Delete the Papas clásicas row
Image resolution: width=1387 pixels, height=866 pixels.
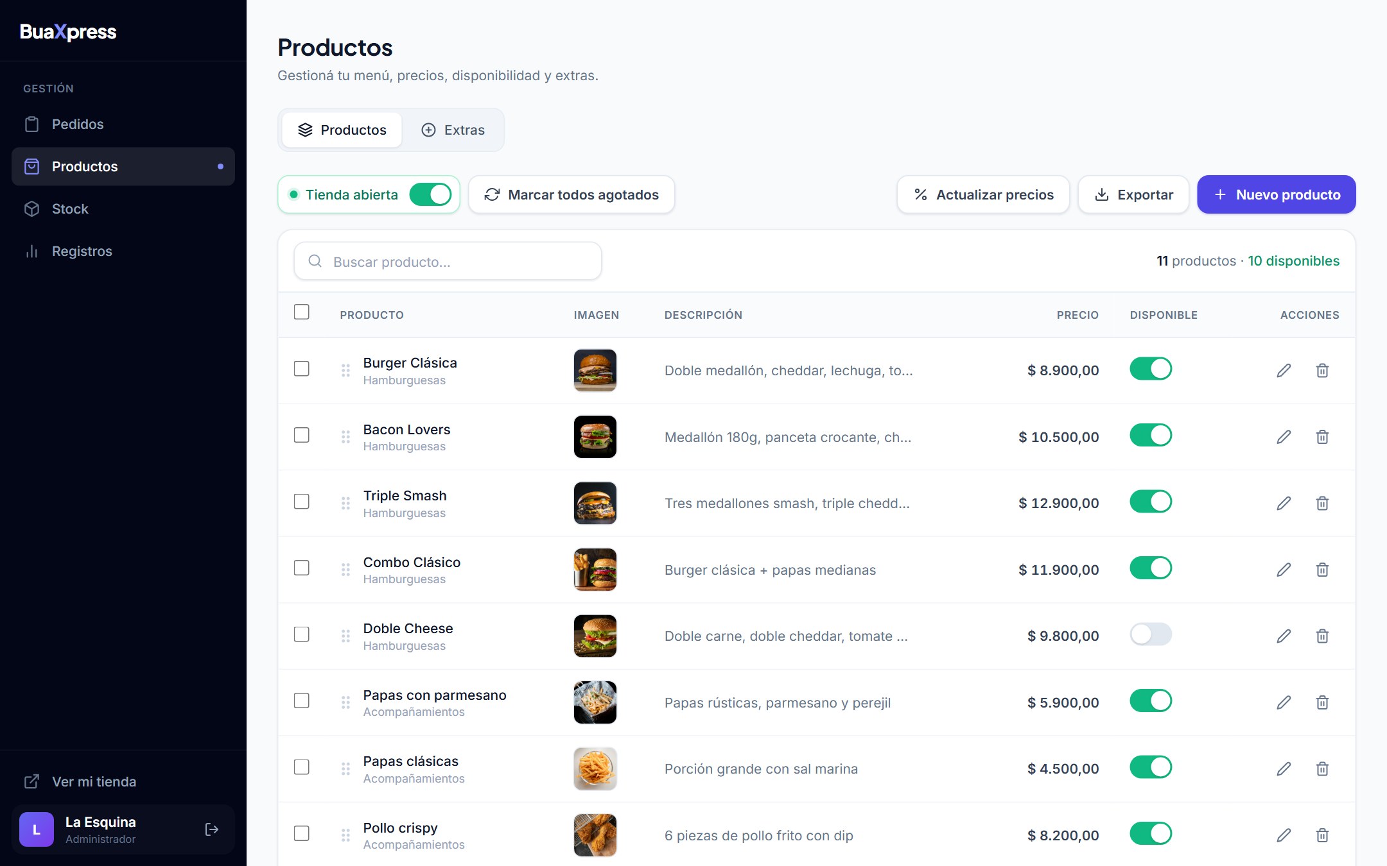[x=1322, y=768]
